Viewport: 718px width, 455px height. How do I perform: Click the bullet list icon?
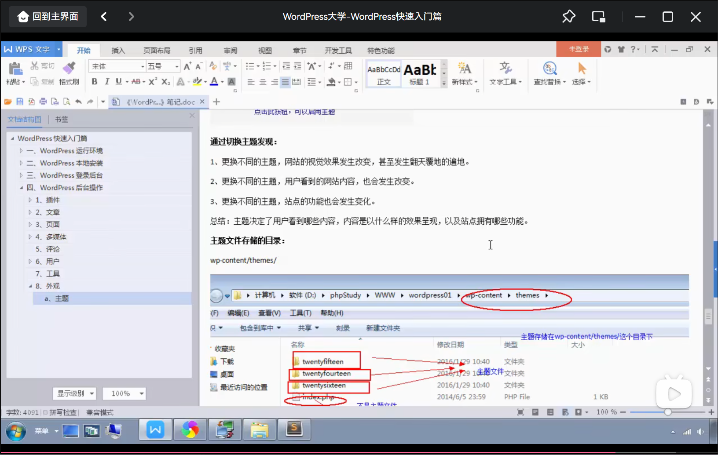[x=250, y=66]
